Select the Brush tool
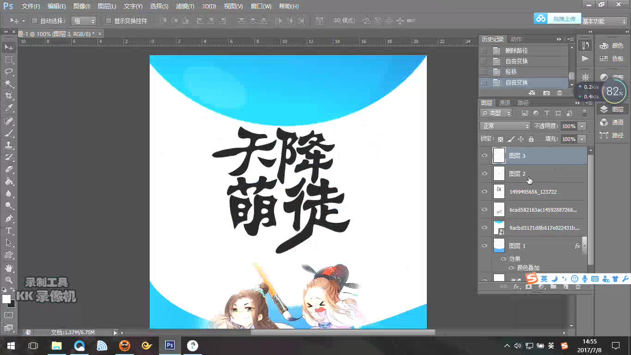This screenshot has width=631, height=355. point(9,133)
